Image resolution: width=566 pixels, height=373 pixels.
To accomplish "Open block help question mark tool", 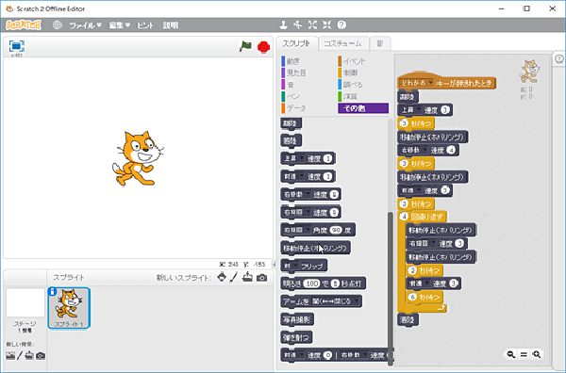I will pyautogui.click(x=341, y=24).
